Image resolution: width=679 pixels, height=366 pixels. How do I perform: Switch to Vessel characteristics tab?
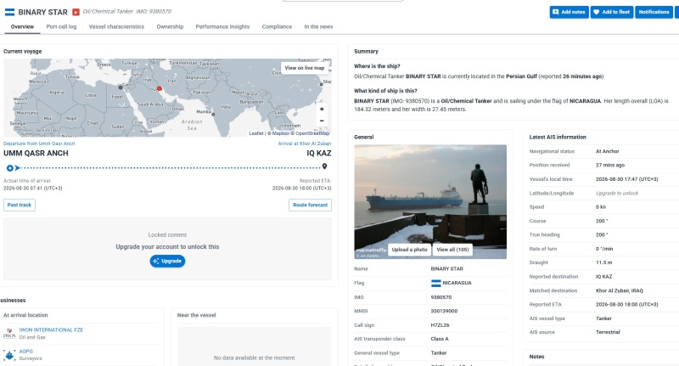pos(116,27)
